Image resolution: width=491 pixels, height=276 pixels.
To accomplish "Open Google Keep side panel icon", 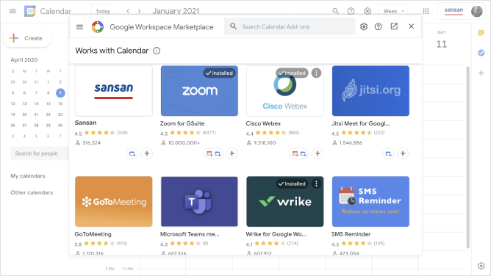I will (481, 33).
